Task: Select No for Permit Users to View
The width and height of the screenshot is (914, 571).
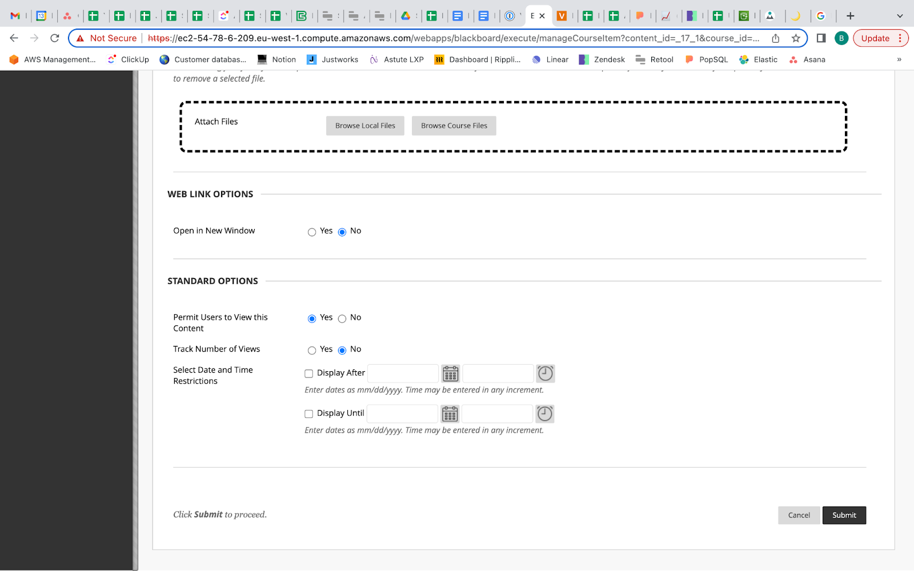Action: 342,319
